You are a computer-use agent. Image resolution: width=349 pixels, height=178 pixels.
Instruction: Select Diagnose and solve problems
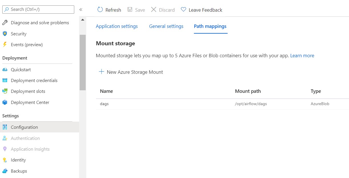coord(40,22)
